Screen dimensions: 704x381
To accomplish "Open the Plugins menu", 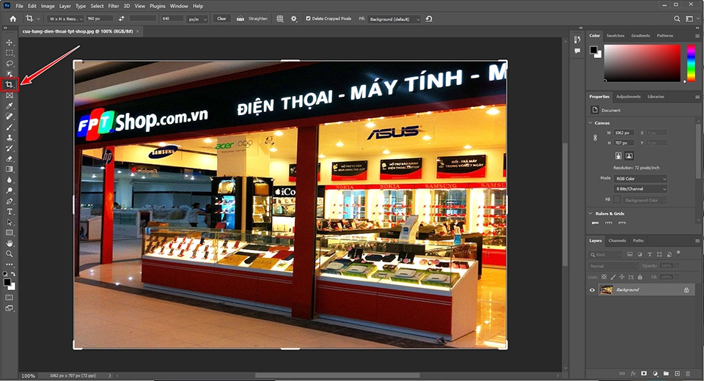I will [158, 6].
